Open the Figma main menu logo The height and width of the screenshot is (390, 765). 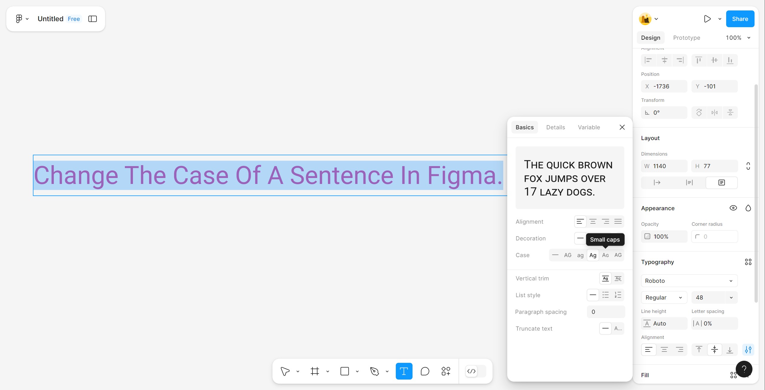(19, 19)
